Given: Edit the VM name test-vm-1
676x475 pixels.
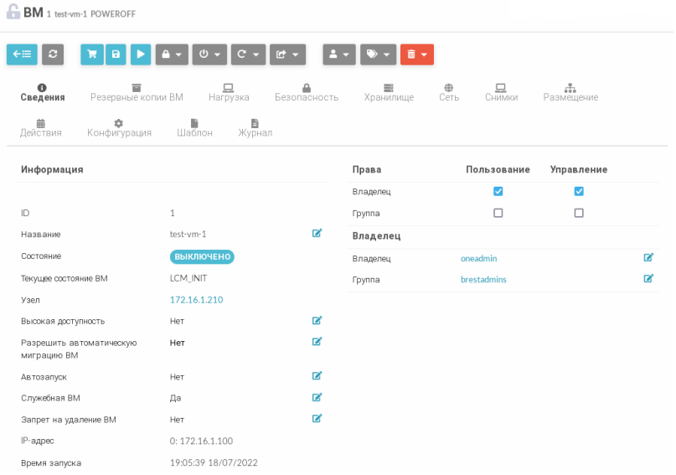Looking at the screenshot, I should [x=317, y=234].
